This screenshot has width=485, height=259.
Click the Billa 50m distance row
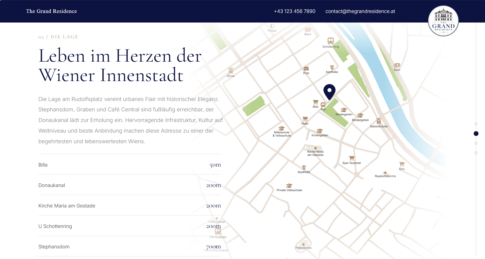[x=130, y=164]
